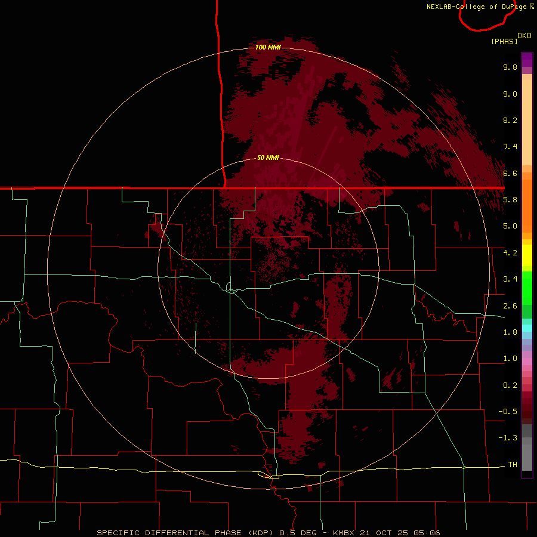537x537 pixels.
Task: Click the "DKD" unit label above color bar
Action: click(524, 36)
